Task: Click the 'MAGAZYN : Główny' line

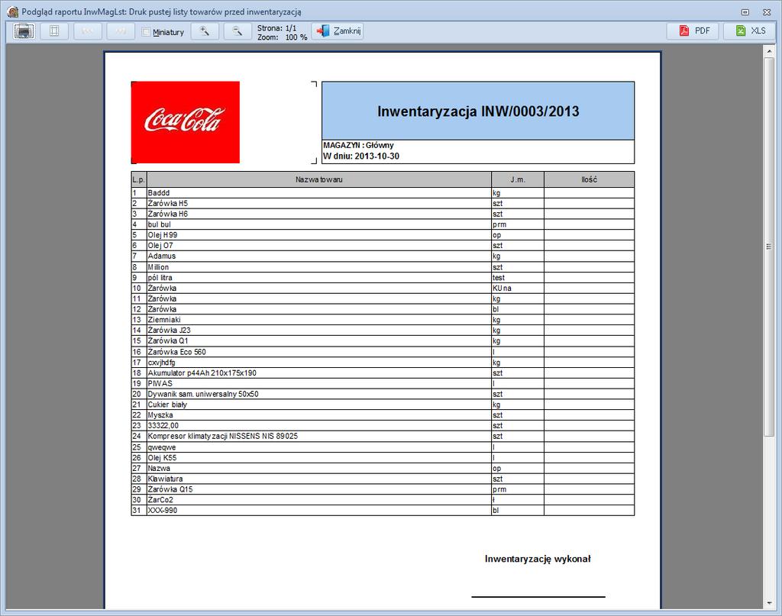Action: tap(358, 145)
